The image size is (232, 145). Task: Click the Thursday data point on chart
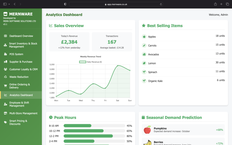pyautogui.click(x=93, y=84)
